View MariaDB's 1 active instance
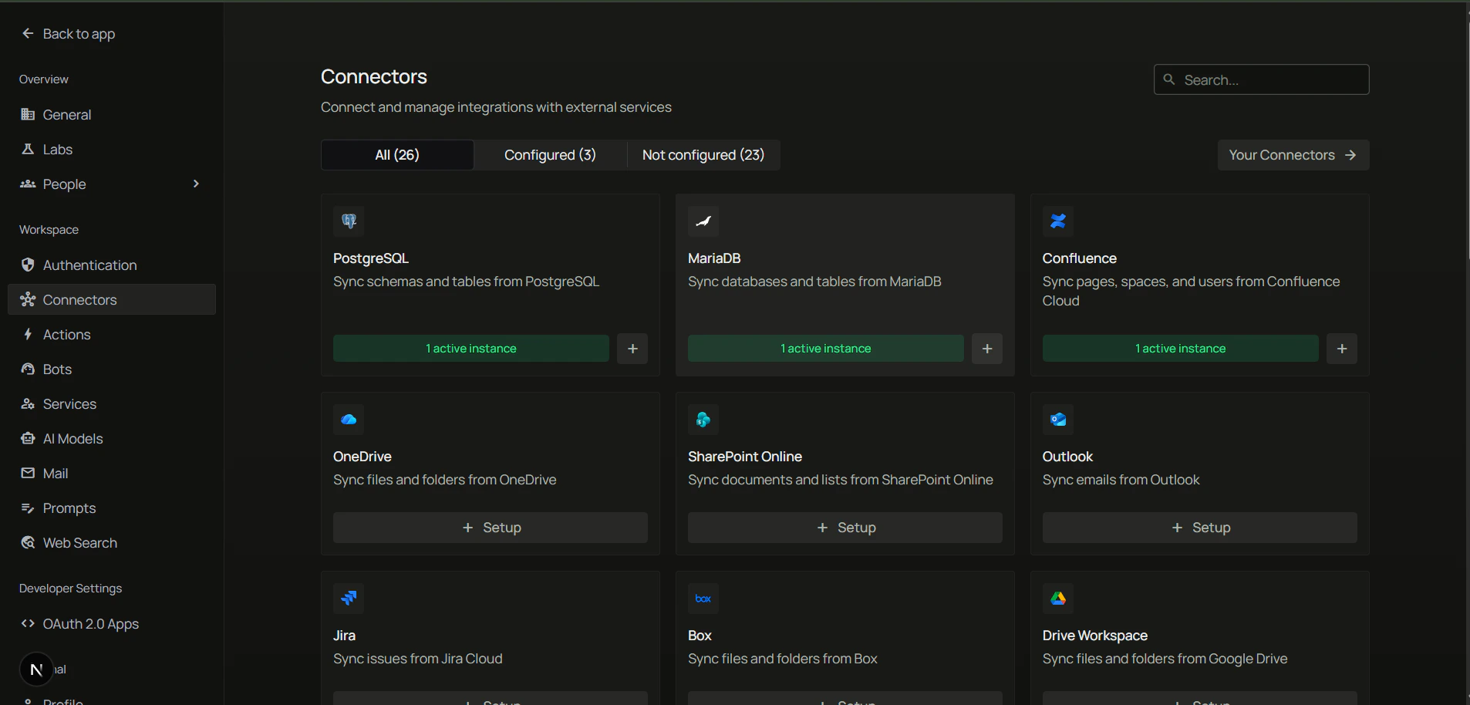The height and width of the screenshot is (705, 1470). [x=826, y=349]
